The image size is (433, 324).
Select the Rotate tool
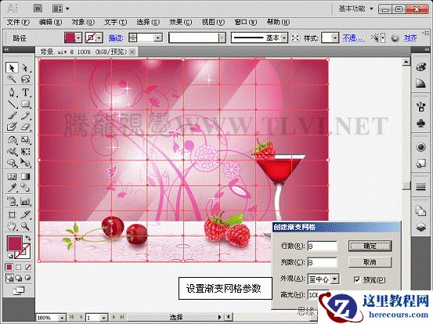(x=12, y=140)
